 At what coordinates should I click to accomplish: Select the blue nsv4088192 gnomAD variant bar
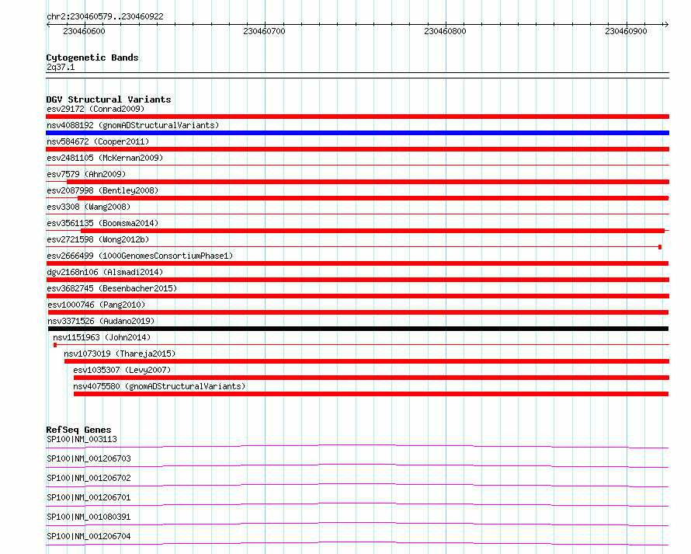click(x=357, y=133)
